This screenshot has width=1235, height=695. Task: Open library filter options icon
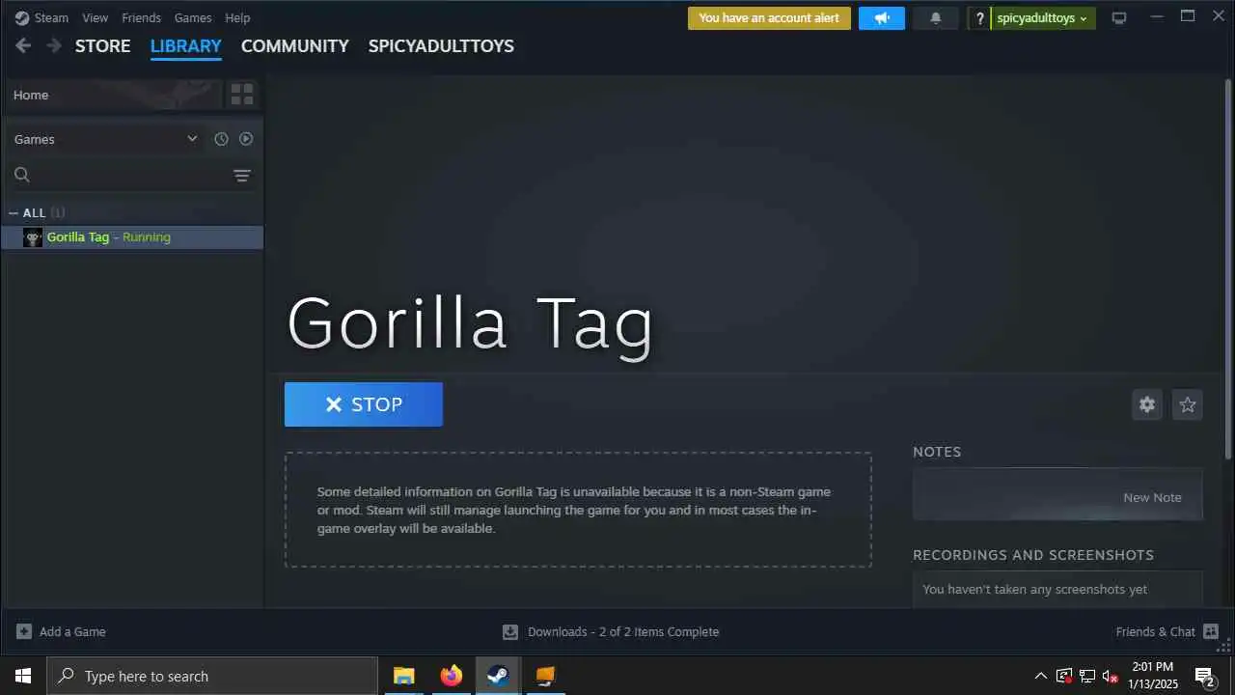tap(242, 175)
